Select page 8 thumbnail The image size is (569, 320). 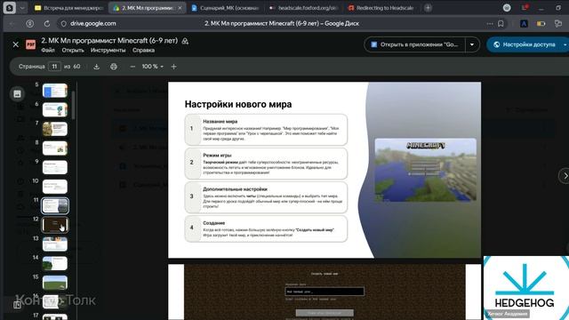[x=55, y=148]
